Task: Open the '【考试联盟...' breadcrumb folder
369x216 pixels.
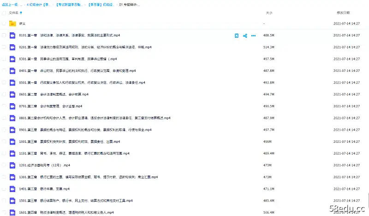Action: click(x=70, y=5)
